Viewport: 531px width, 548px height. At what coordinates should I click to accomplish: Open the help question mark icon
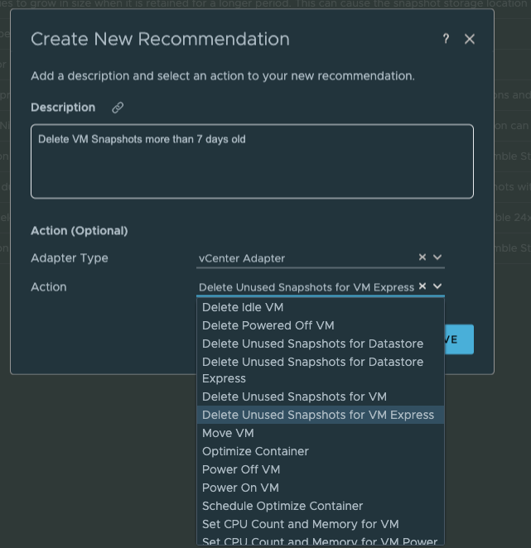click(x=446, y=39)
